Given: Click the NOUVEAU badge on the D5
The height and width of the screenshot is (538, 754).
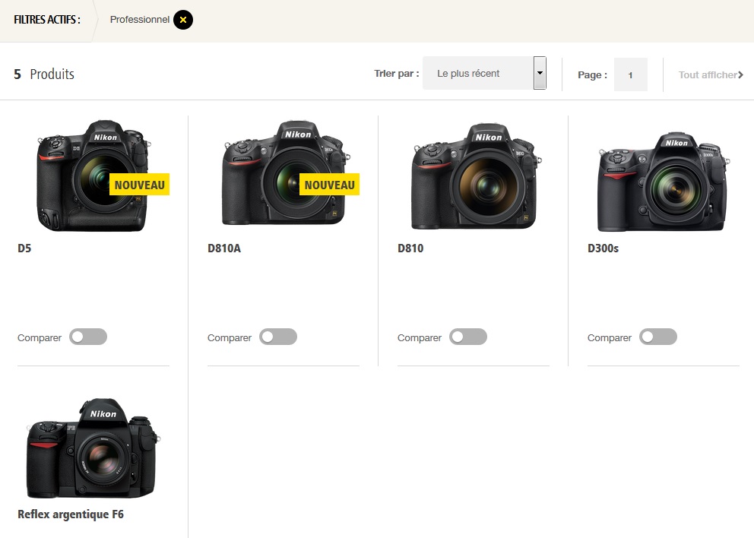Looking at the screenshot, I should (x=139, y=185).
